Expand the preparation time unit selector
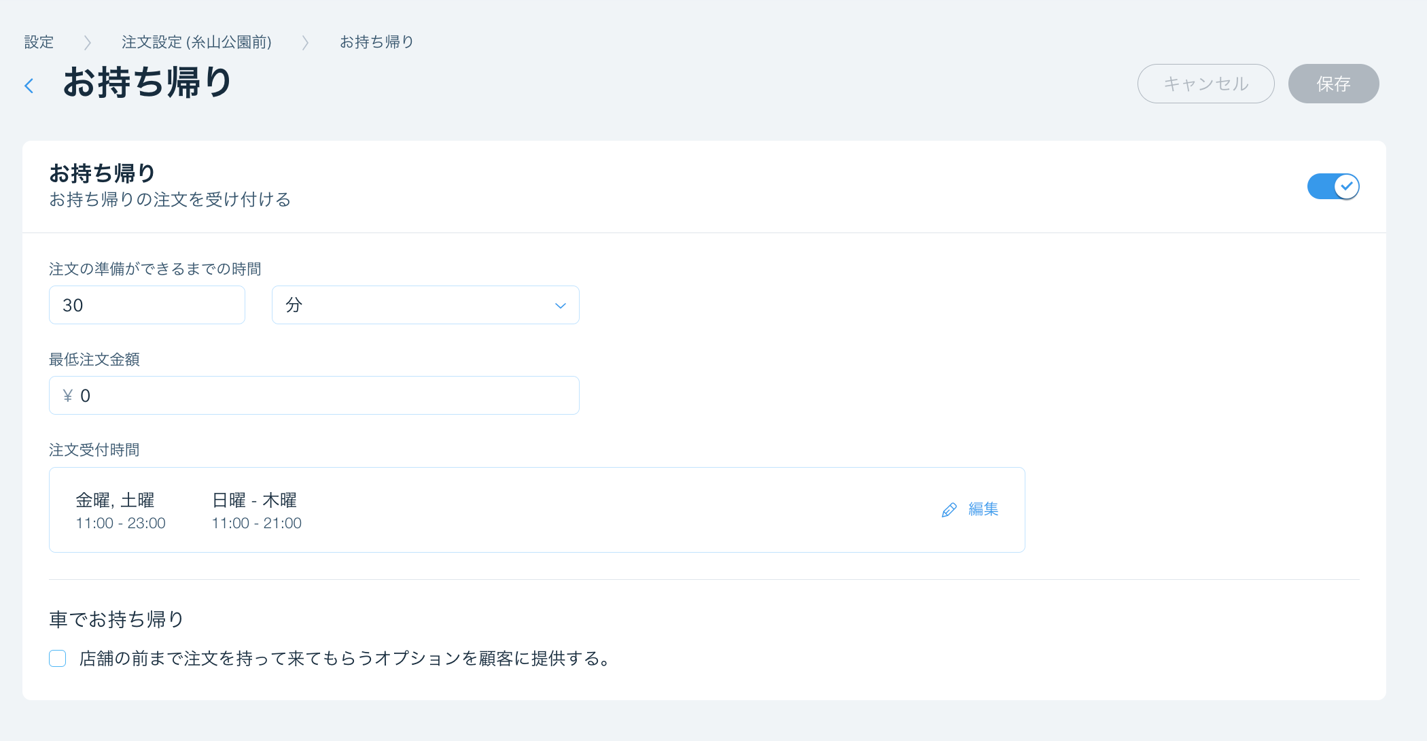The width and height of the screenshot is (1427, 741). pyautogui.click(x=425, y=305)
